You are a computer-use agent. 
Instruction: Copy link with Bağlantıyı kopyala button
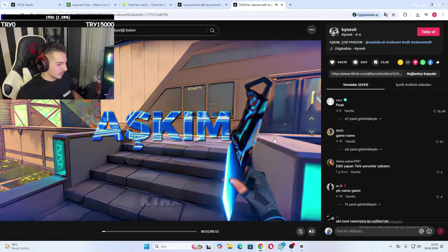pyautogui.click(x=421, y=74)
